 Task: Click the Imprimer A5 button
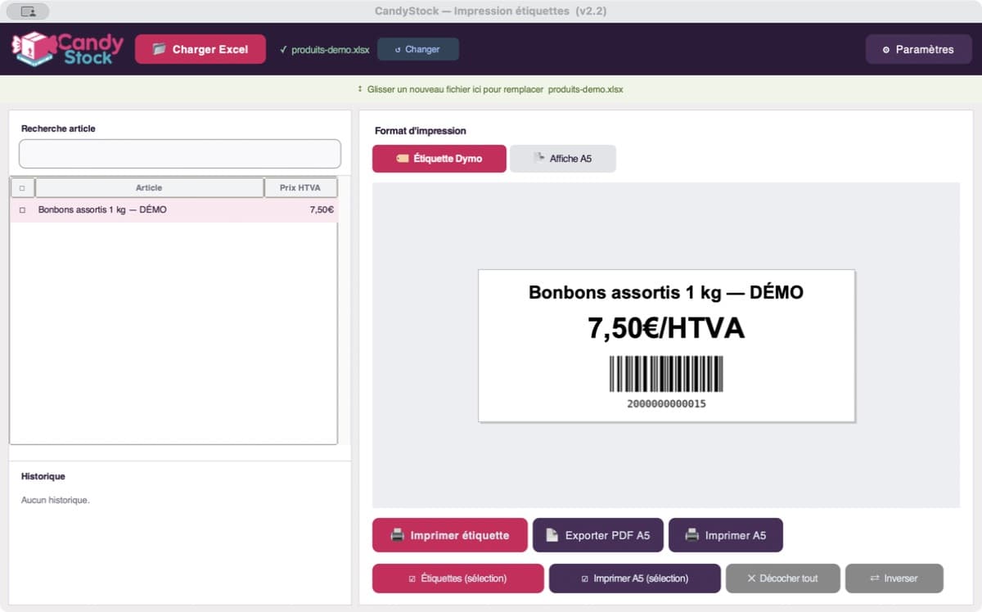tap(726, 535)
